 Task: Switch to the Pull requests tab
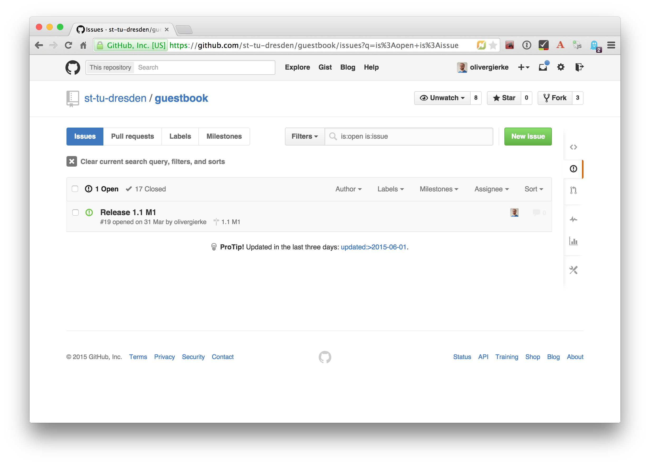click(133, 136)
